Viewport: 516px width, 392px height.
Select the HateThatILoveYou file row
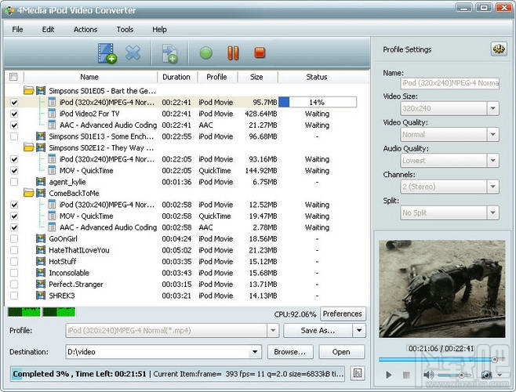tap(78, 250)
